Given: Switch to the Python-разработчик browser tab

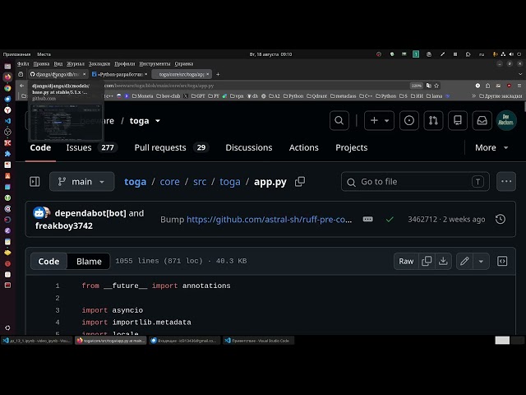Looking at the screenshot, I should (119, 74).
